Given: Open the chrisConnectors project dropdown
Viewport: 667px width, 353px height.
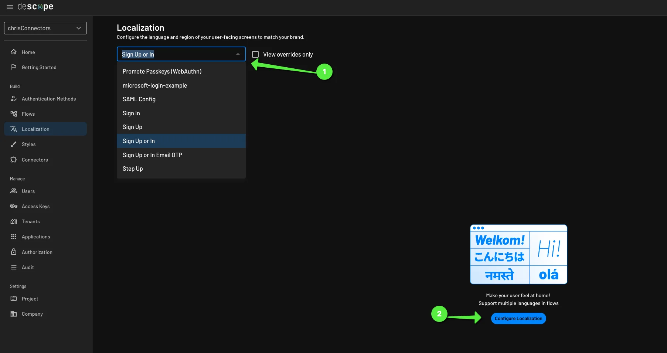Looking at the screenshot, I should pos(45,28).
